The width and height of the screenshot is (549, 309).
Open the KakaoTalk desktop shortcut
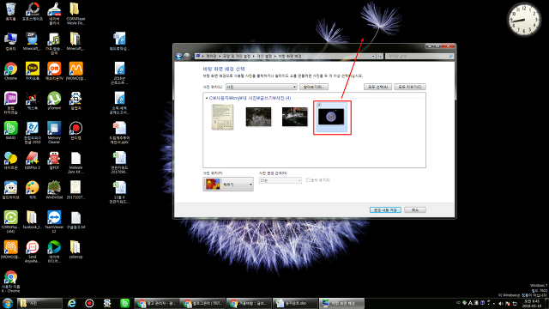33,70
